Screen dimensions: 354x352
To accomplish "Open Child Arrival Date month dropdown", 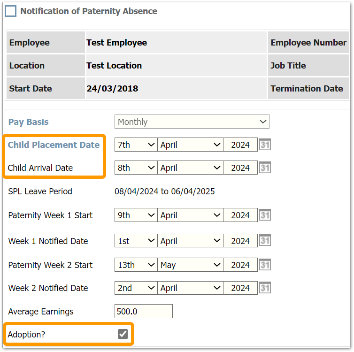I will 190,168.
